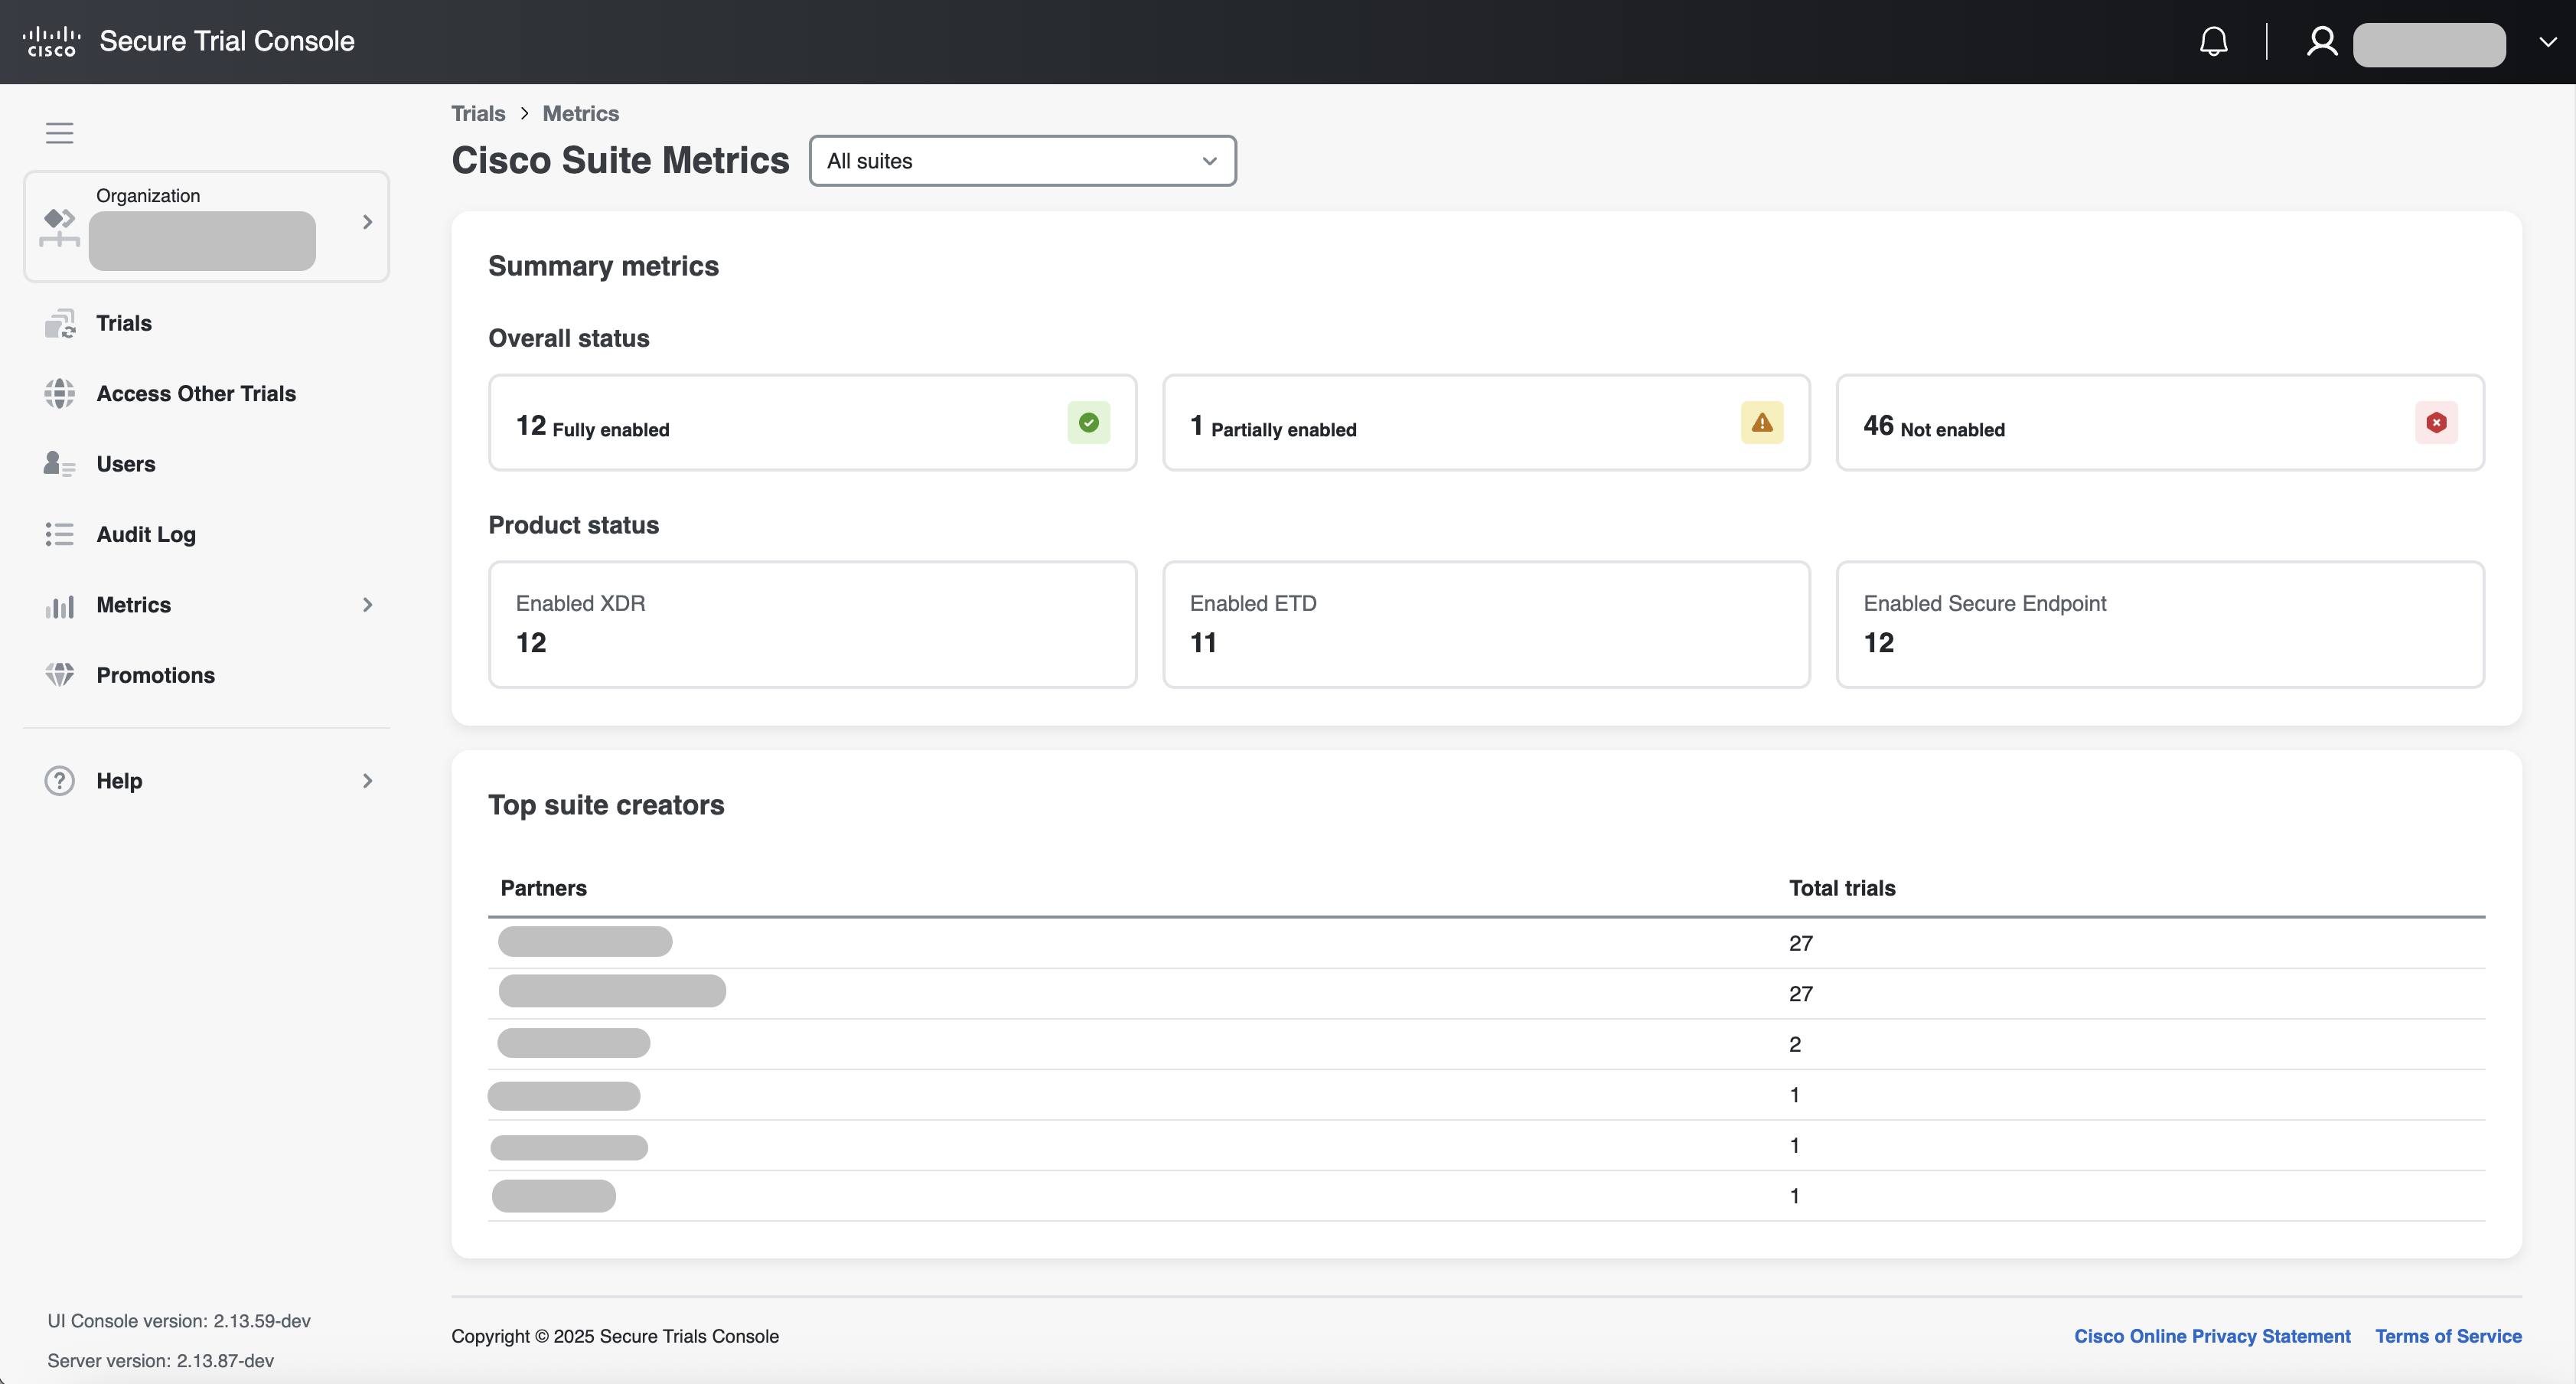Click the Enabled Secure Endpoint card

tap(2160, 624)
